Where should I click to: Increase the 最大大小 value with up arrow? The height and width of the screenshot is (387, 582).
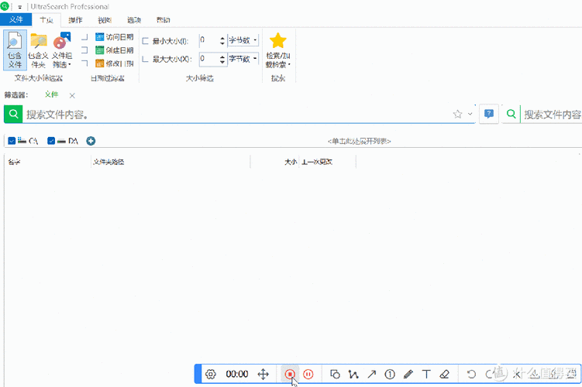(222, 57)
